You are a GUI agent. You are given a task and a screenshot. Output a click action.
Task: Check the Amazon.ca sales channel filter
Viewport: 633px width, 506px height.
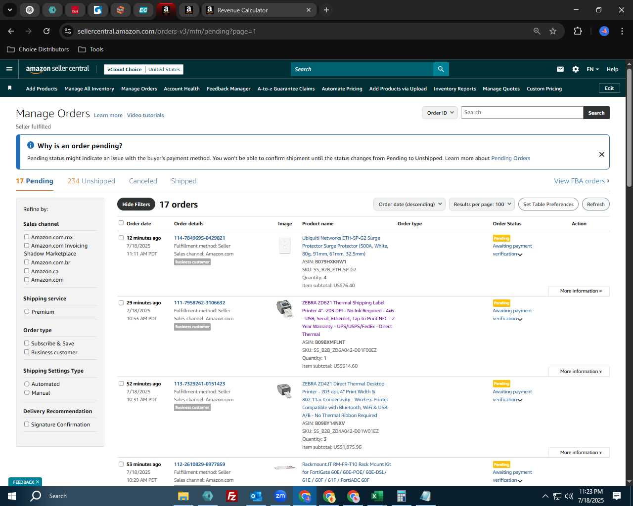point(27,271)
